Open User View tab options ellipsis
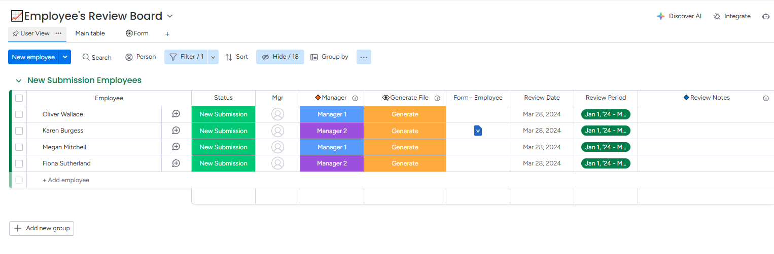This screenshot has width=774, height=254. tap(58, 33)
